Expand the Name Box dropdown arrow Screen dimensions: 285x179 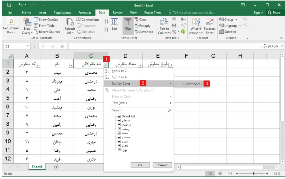[x=28, y=46]
